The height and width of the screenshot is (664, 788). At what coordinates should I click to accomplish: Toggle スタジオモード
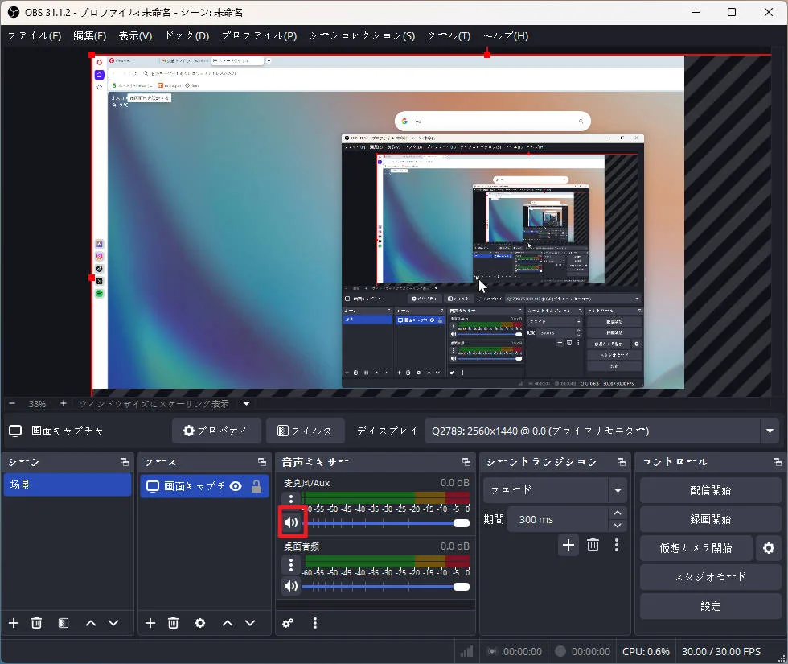point(711,577)
